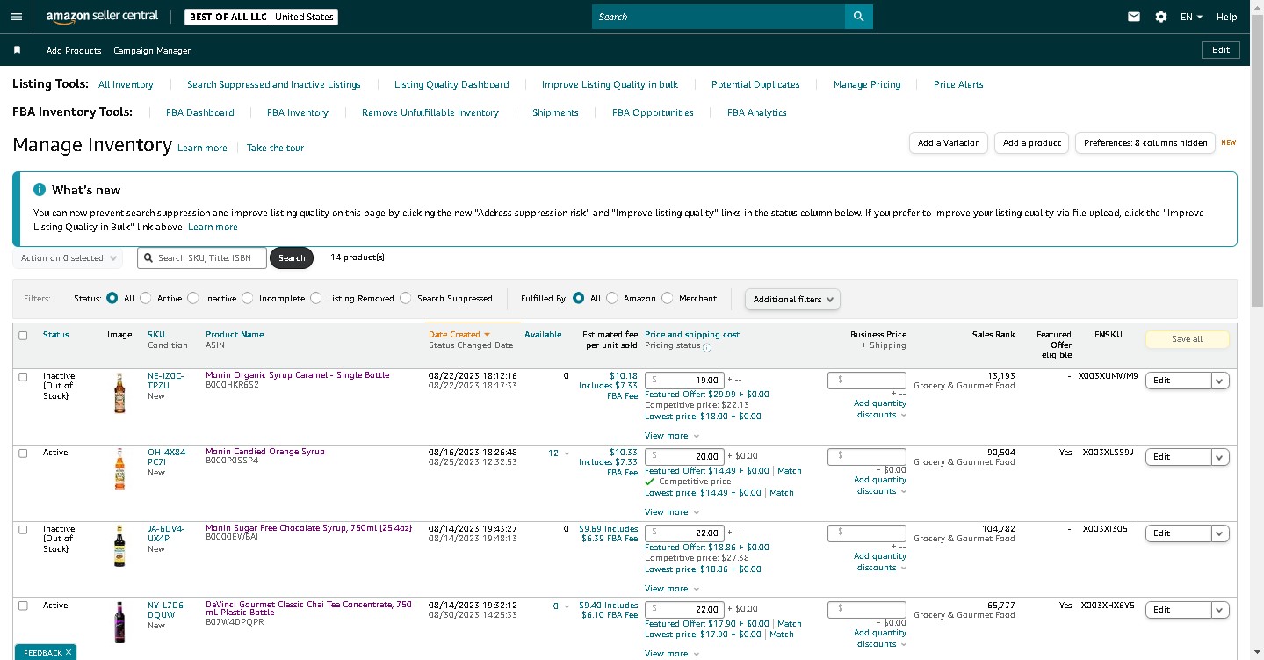
Task: Select the Inactive status radio button
Action: (193, 298)
